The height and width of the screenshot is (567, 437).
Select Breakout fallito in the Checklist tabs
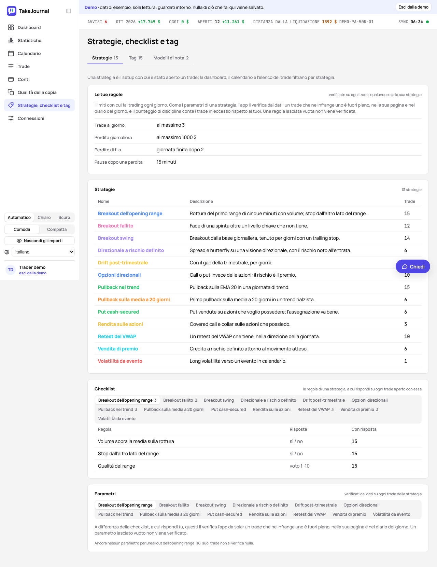pos(180,400)
